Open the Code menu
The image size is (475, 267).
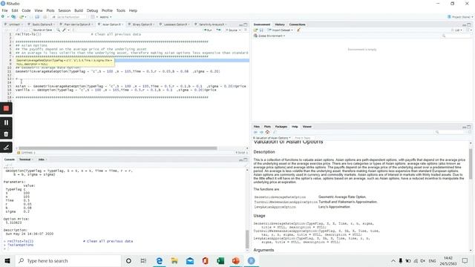pos(26,10)
